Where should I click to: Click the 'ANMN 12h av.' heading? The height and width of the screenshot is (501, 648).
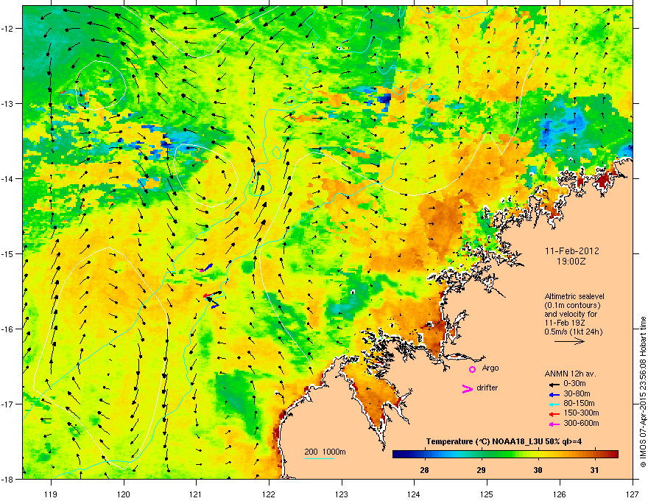coord(571,374)
